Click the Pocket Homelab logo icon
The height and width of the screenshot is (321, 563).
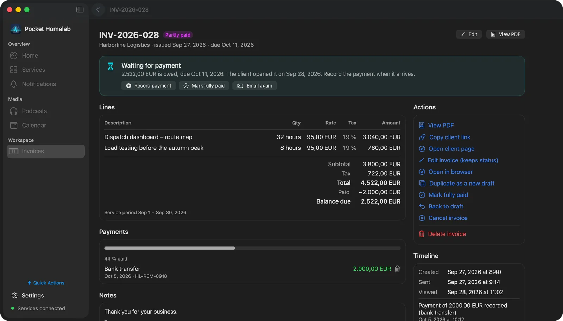15,29
